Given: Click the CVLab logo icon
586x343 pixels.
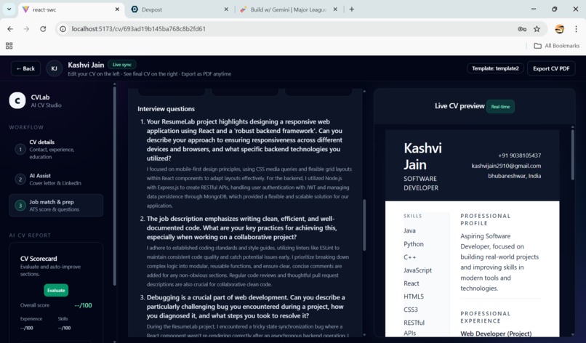Looking at the screenshot, I should click(17, 100).
